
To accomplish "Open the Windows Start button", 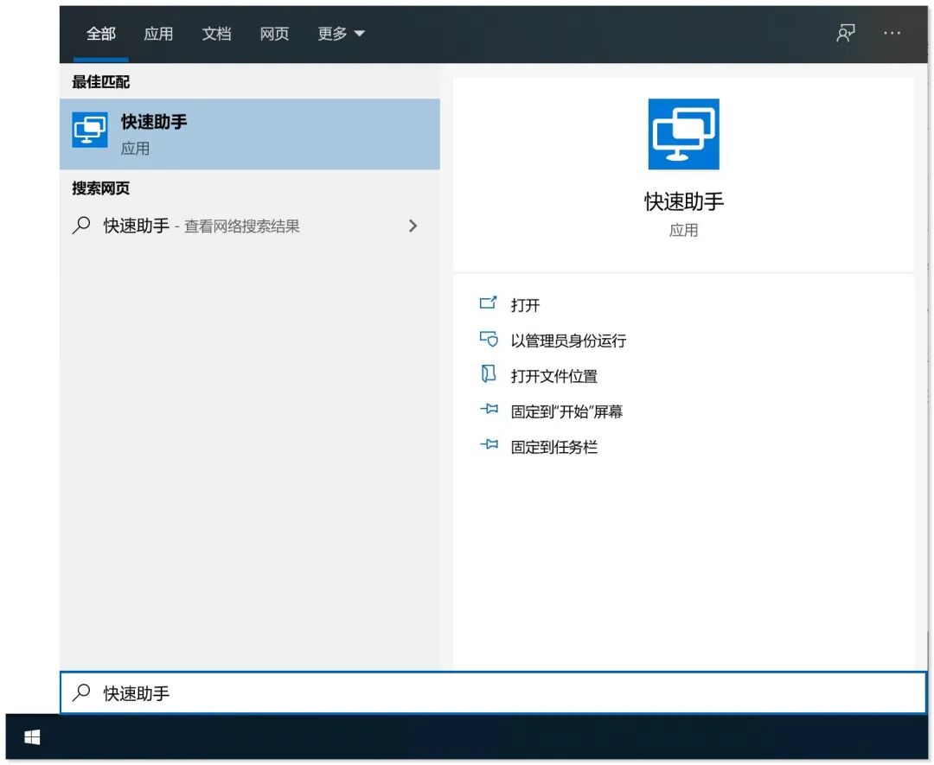I will [32, 737].
